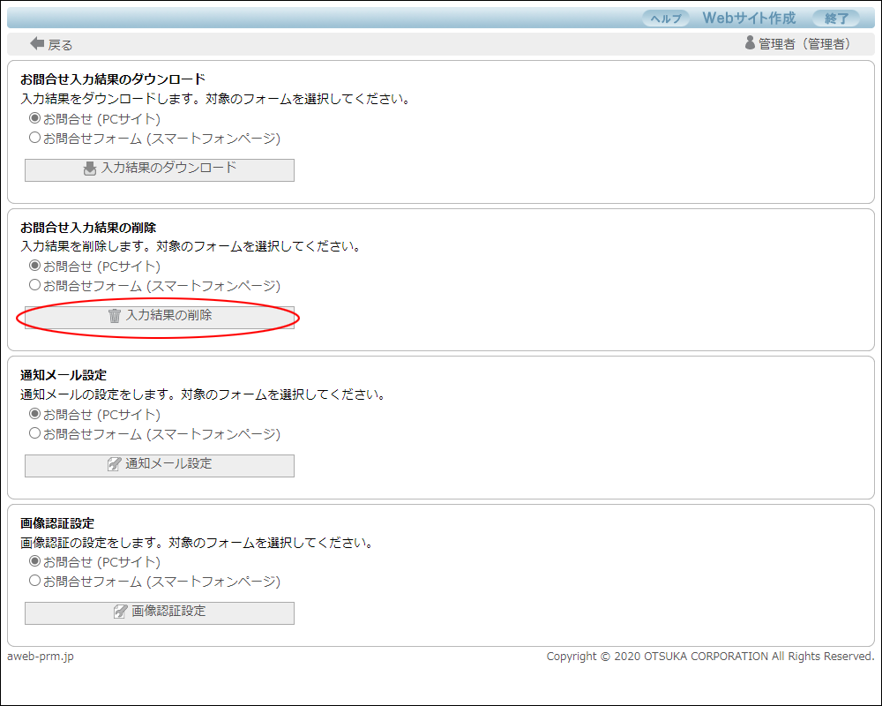Viewport: 882px width, 706px height.
Task: Click the trash can icon for deletion
Action: coord(115,316)
